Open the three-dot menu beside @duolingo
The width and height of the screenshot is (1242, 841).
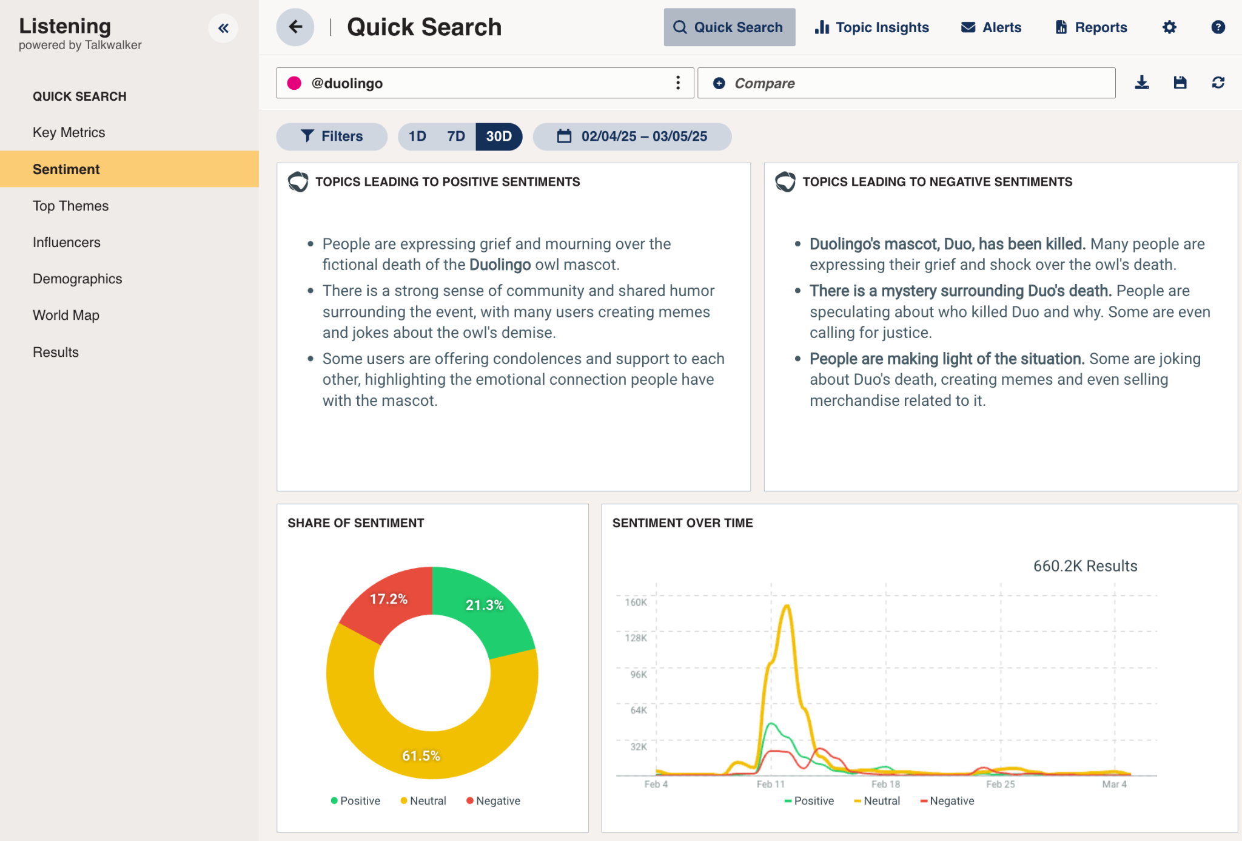coord(677,83)
